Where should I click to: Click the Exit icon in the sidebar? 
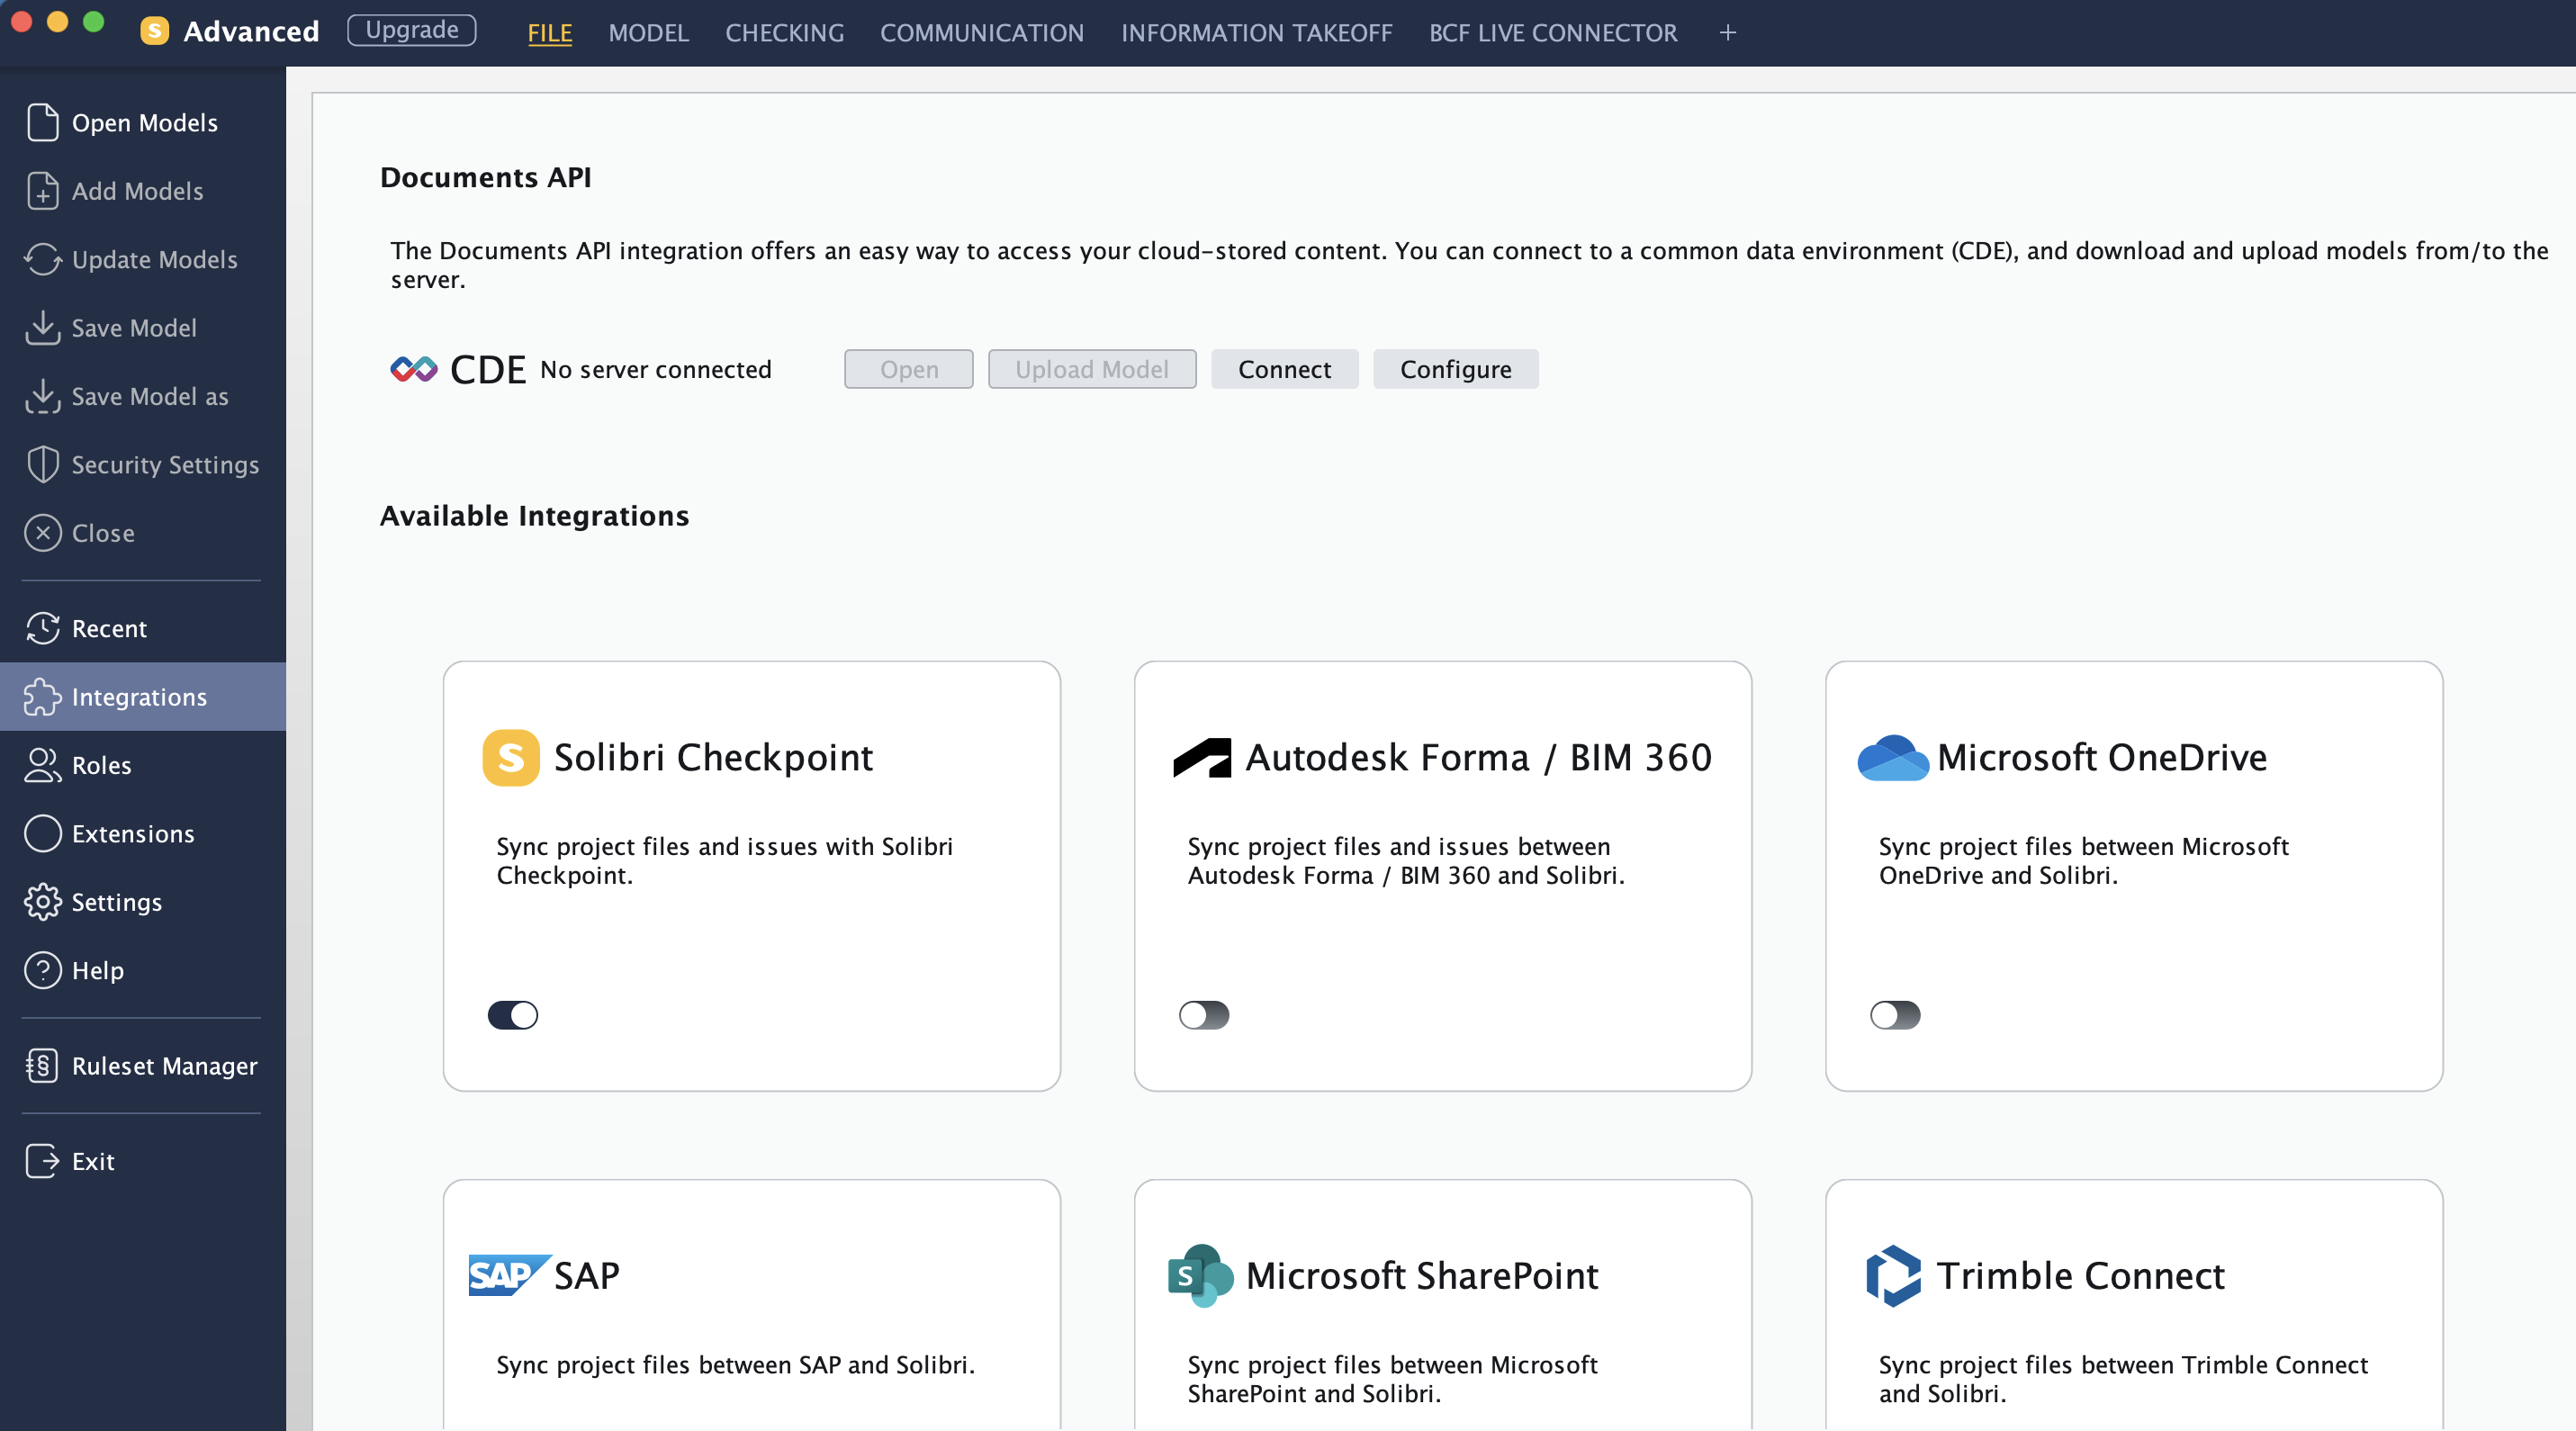43,1161
